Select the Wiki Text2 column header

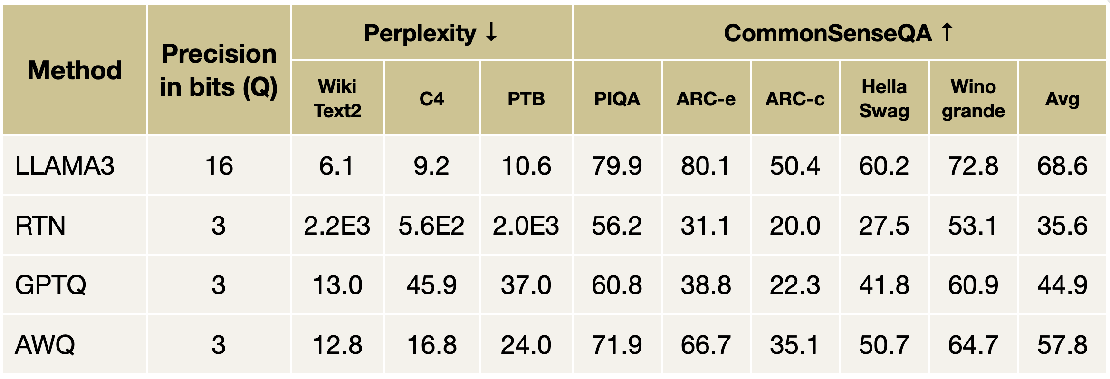[337, 99]
